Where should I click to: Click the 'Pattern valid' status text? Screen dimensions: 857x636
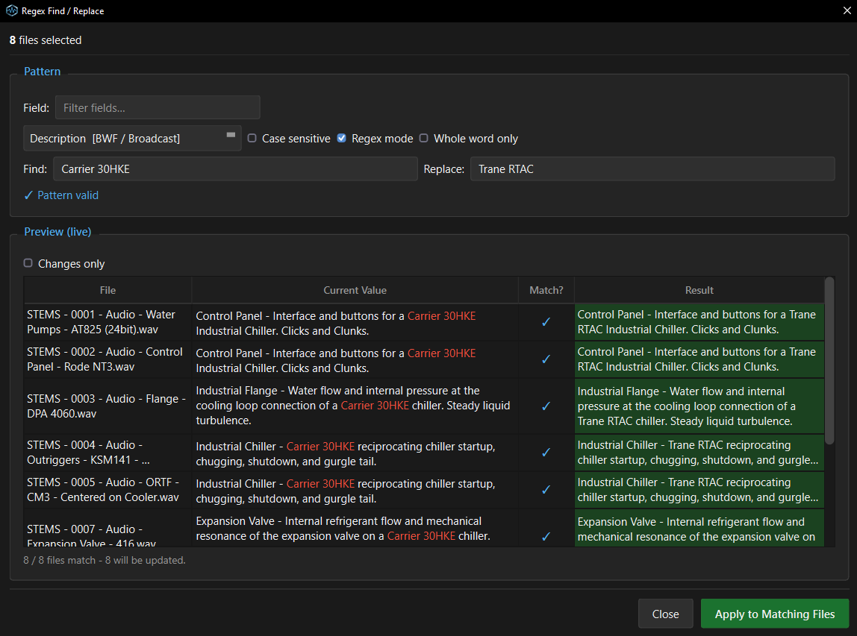coord(68,195)
